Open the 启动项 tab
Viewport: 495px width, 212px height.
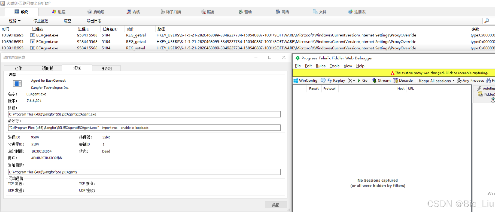coord(96,12)
